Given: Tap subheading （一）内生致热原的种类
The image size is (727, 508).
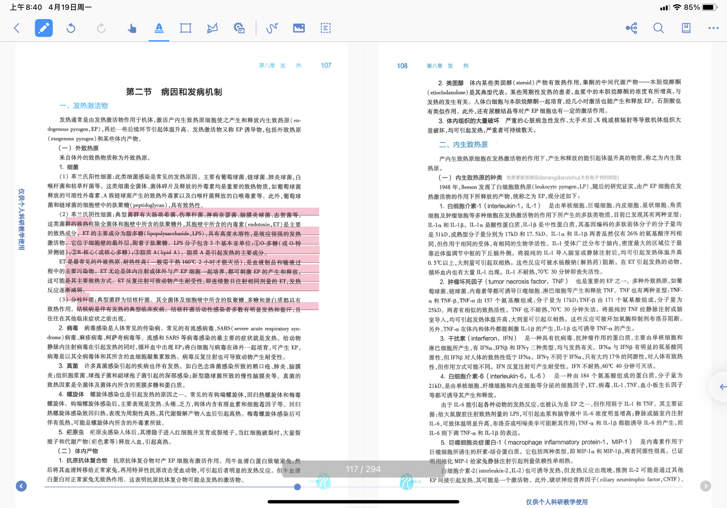Looking at the screenshot, I should 470,177.
